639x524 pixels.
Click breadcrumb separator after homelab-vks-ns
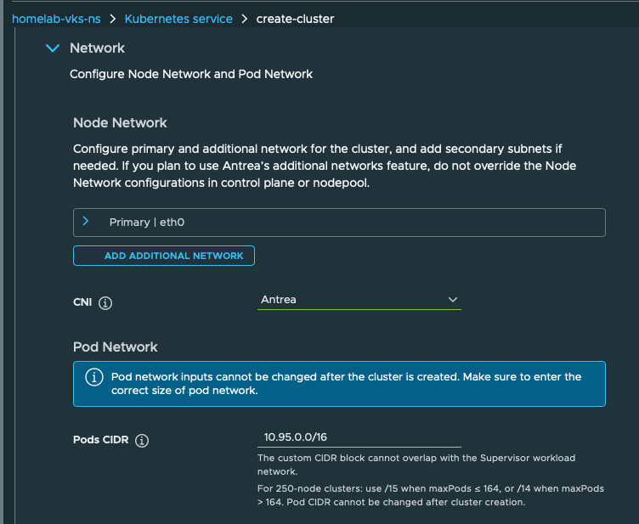pos(113,19)
